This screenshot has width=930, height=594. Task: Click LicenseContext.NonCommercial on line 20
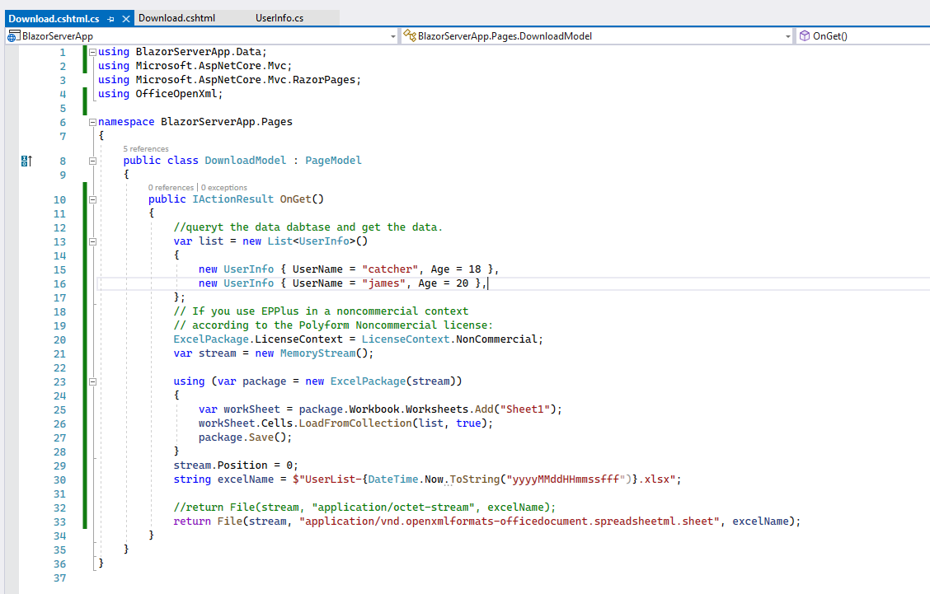449,339
